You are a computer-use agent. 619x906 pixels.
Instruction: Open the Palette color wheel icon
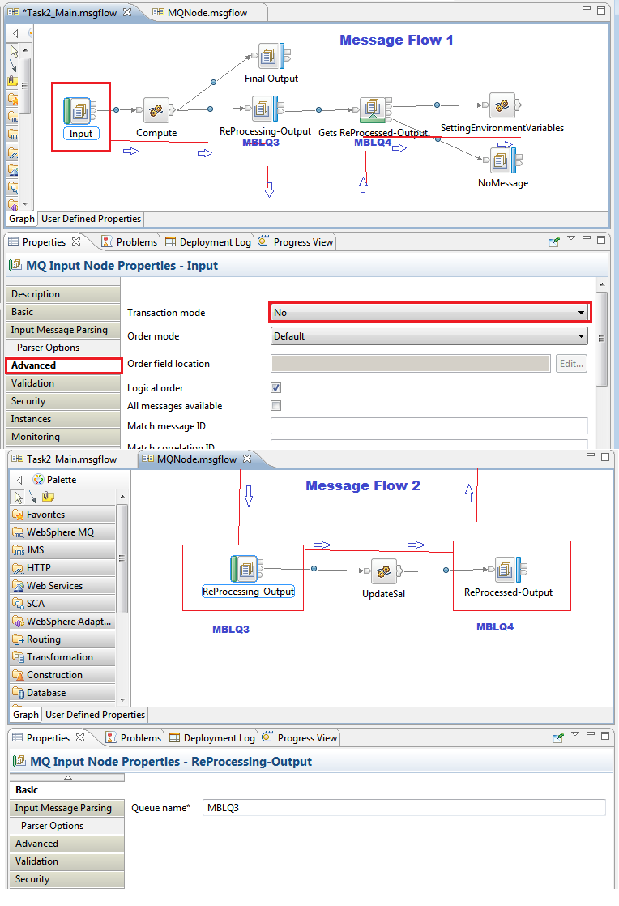(38, 480)
